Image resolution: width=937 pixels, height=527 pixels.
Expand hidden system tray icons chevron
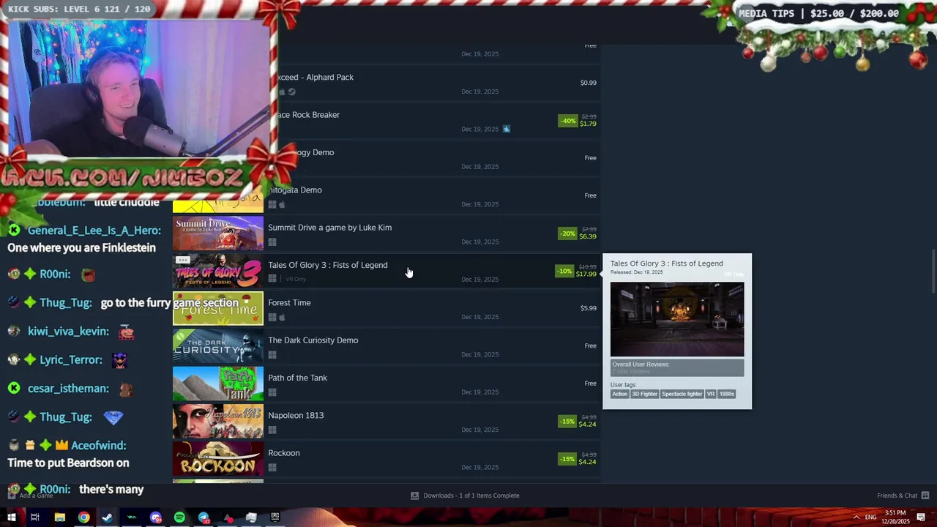855,517
